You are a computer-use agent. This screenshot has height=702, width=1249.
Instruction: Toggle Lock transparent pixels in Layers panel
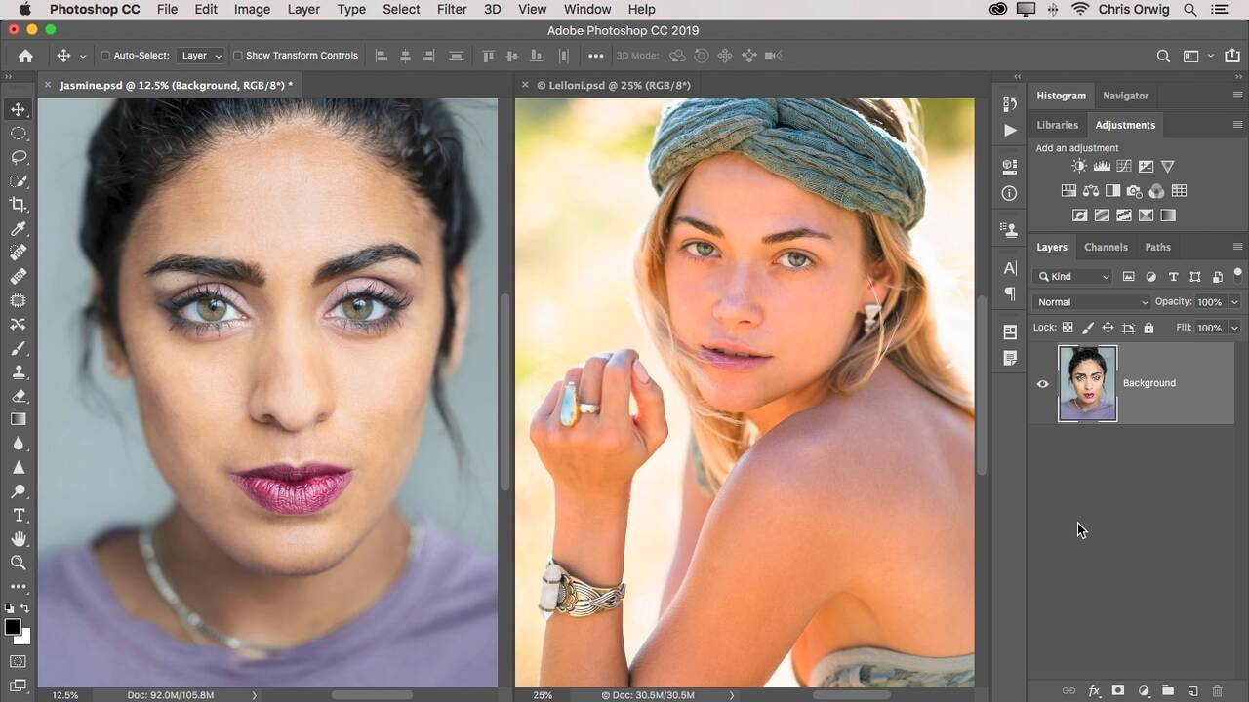pyautogui.click(x=1068, y=328)
